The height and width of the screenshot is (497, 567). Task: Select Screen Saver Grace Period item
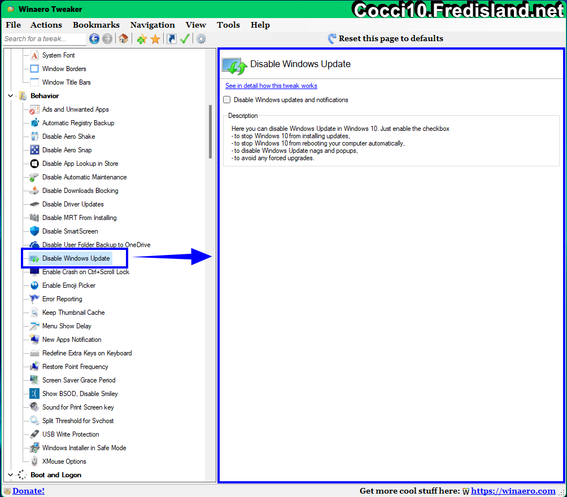[x=79, y=380]
